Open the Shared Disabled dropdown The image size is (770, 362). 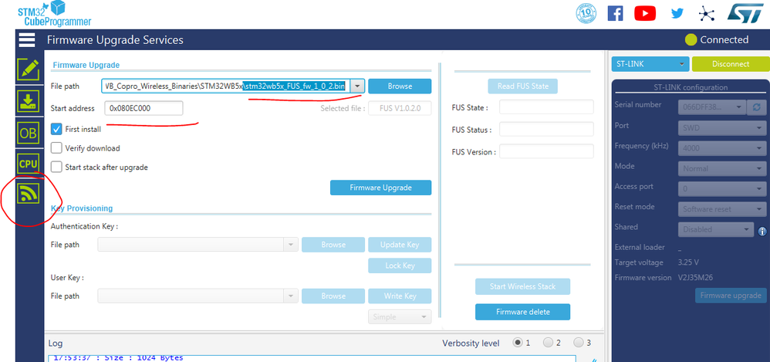716,229
